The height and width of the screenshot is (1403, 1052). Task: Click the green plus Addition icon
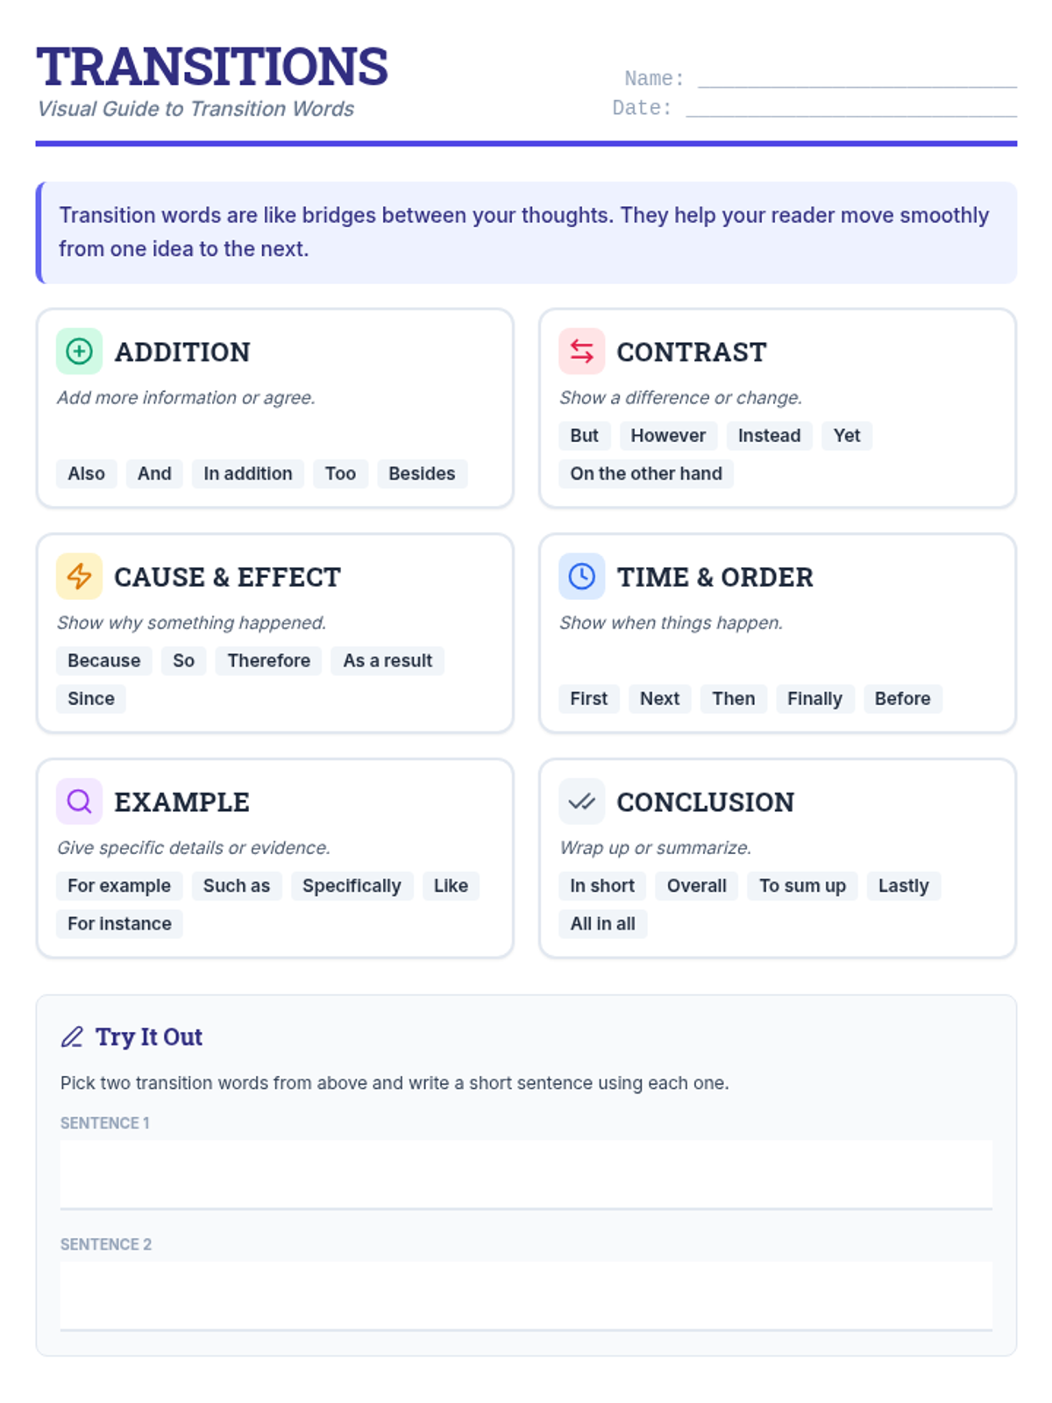pyautogui.click(x=79, y=352)
